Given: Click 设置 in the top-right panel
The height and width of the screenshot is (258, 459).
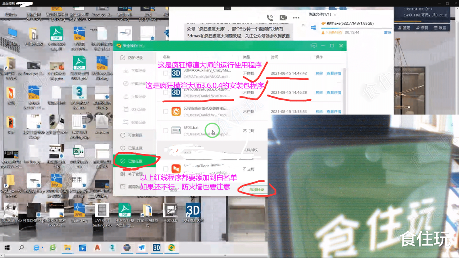Looking at the screenshot, I should (x=440, y=28).
